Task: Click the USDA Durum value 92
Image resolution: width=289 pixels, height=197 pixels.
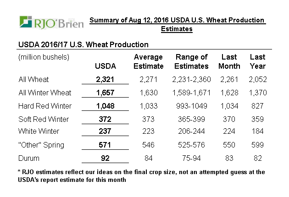Action: (105, 159)
